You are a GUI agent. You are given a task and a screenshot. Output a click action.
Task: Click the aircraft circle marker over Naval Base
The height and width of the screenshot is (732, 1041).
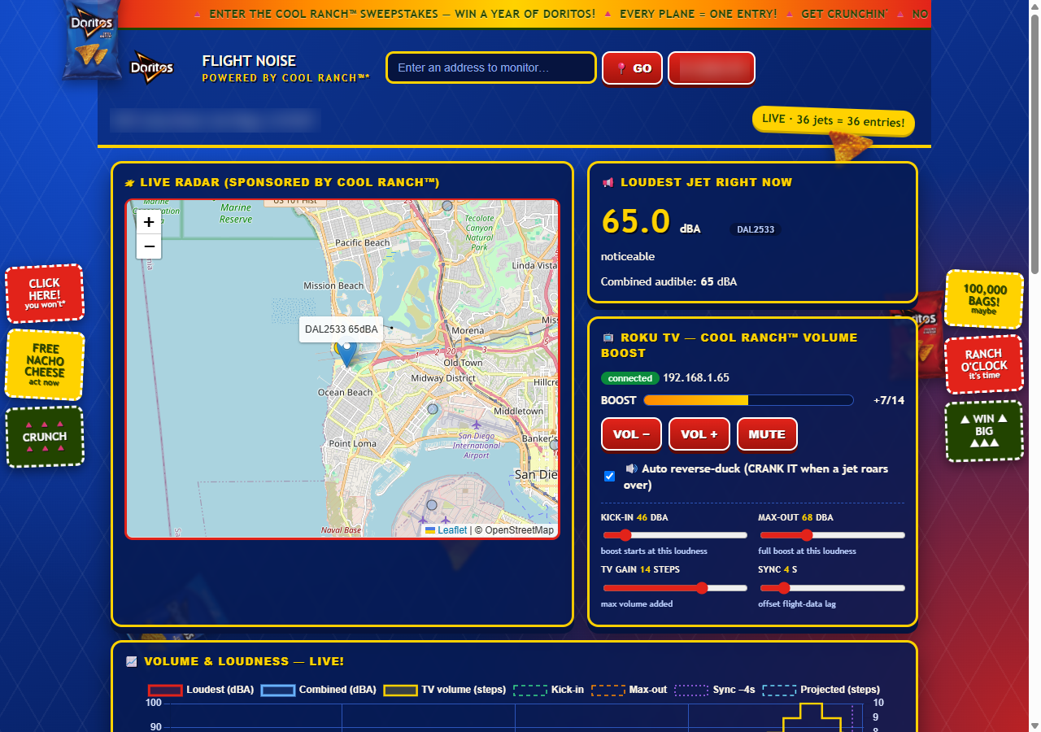click(433, 505)
